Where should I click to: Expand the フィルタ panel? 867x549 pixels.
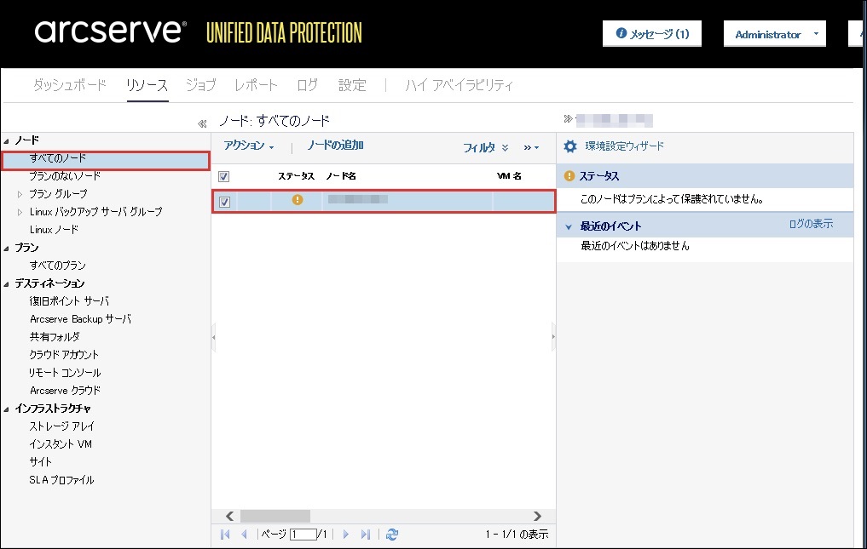click(x=485, y=148)
